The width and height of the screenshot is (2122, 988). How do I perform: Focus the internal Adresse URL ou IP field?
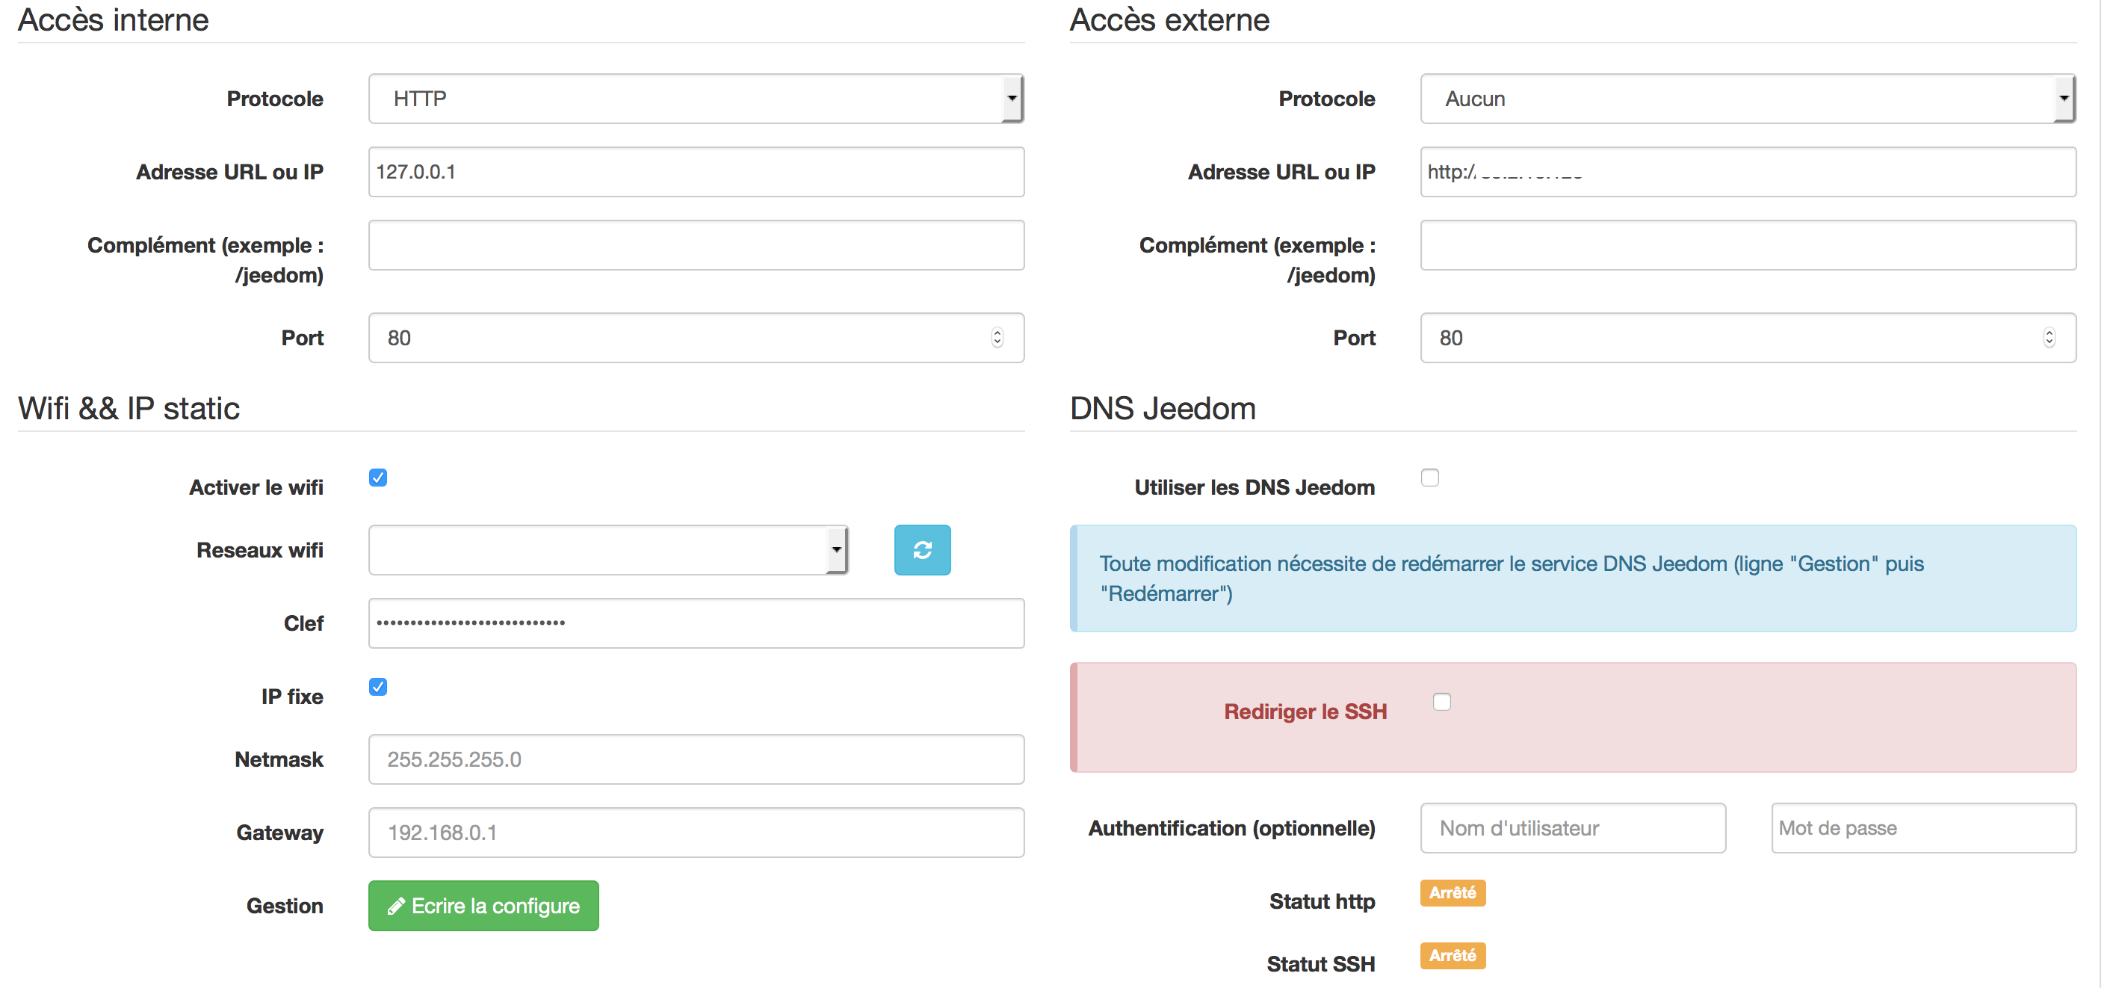(696, 171)
